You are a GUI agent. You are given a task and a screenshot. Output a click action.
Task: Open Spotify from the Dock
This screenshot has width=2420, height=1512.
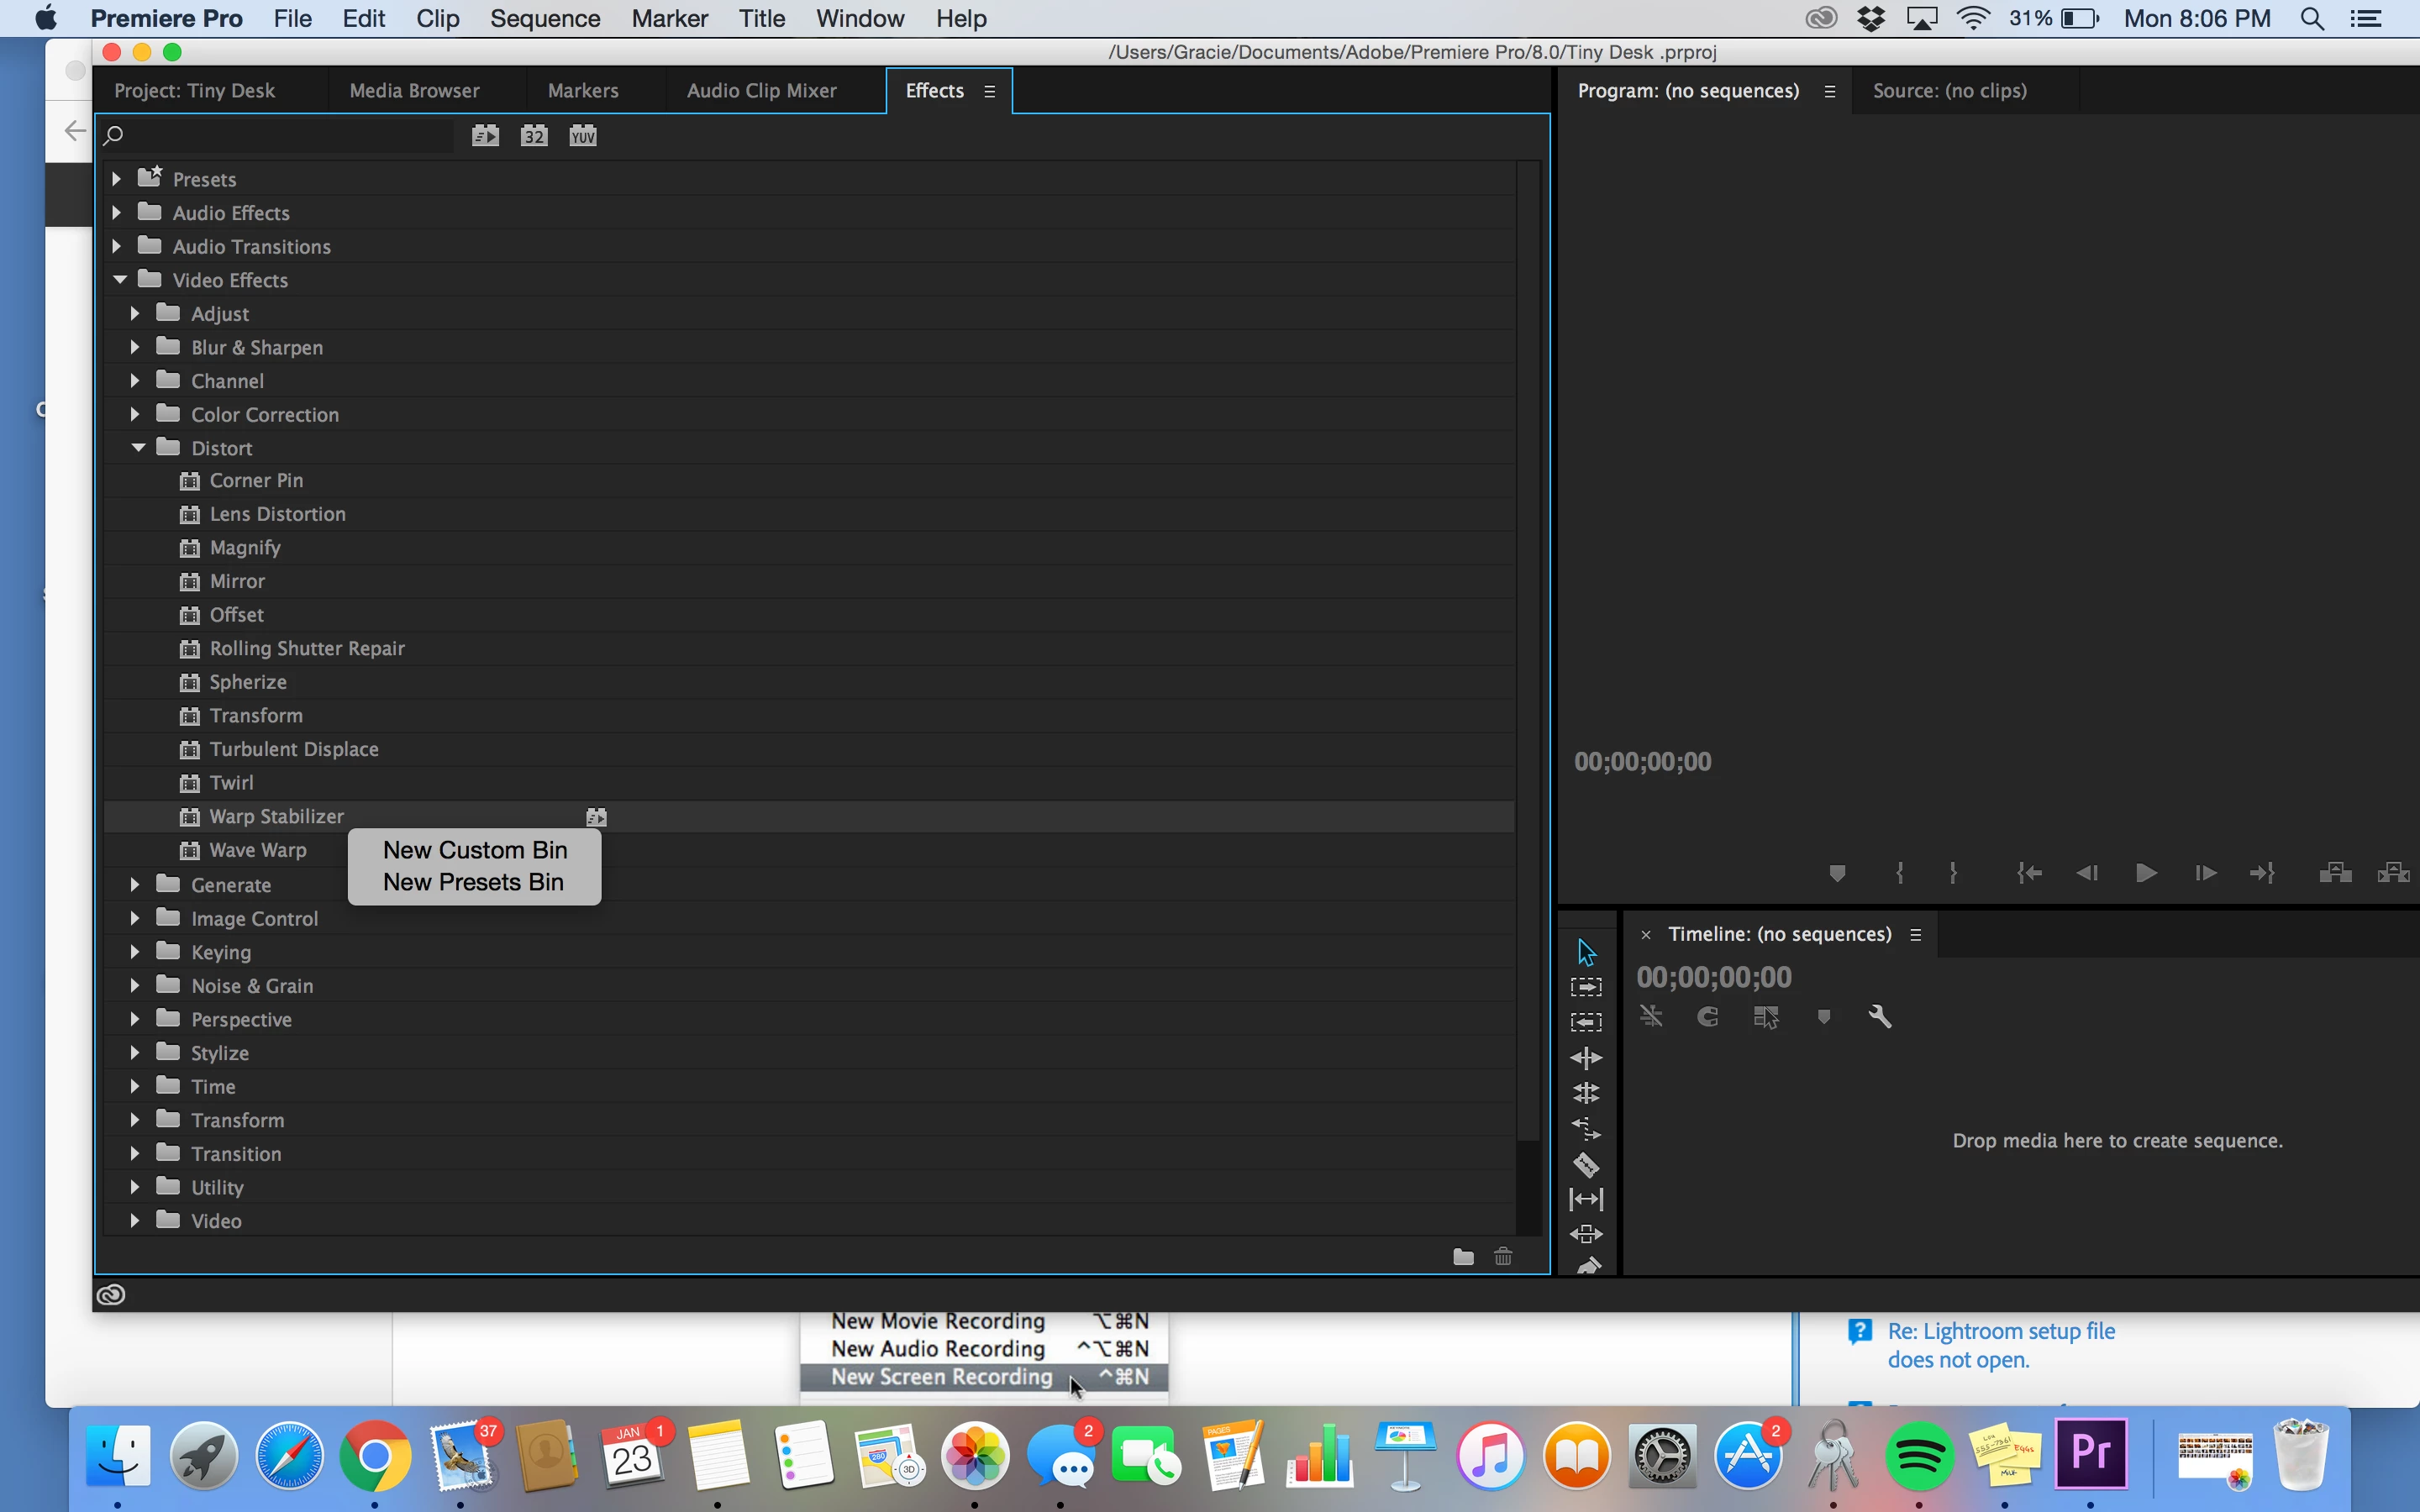pyautogui.click(x=1919, y=1455)
